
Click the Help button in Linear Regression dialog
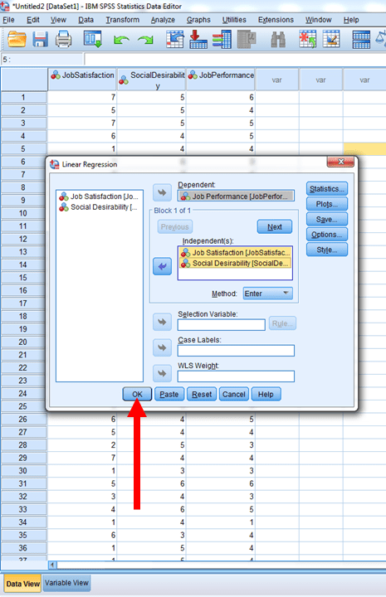[x=266, y=394]
